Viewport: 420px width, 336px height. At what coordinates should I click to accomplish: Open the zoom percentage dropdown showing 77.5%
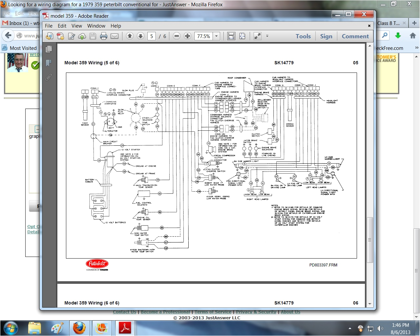[x=216, y=36]
